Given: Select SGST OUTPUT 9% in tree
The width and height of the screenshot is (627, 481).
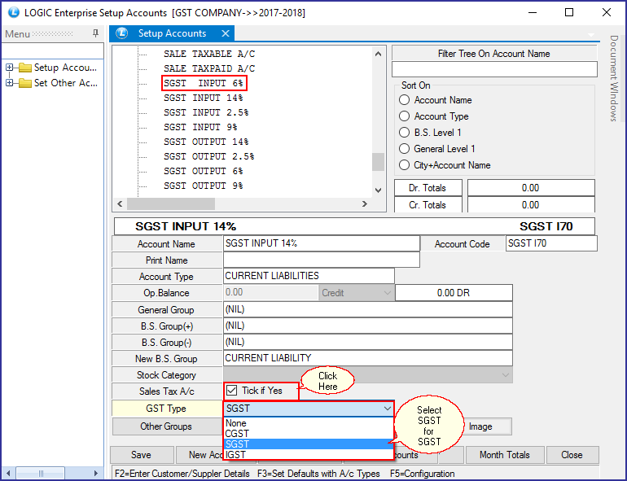Looking at the screenshot, I should 203,186.
